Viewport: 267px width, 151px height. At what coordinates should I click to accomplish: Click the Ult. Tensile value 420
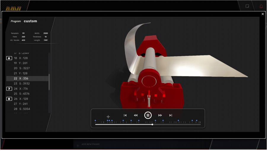(23, 40)
